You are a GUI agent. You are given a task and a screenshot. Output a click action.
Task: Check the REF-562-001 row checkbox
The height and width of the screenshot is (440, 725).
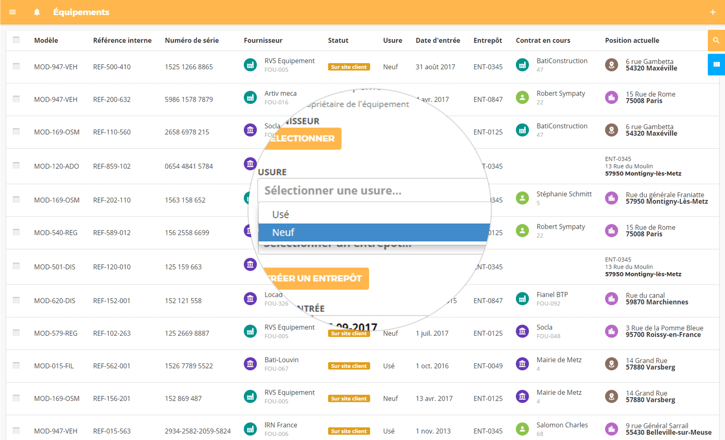click(16, 365)
